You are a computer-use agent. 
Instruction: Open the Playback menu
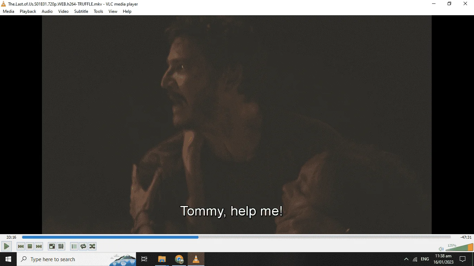[28, 11]
